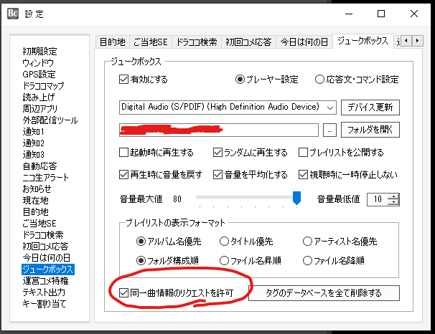The height and width of the screenshot is (334, 435).
Task: Select 周辺アプリ in the sidebar list
Action: tap(40, 108)
